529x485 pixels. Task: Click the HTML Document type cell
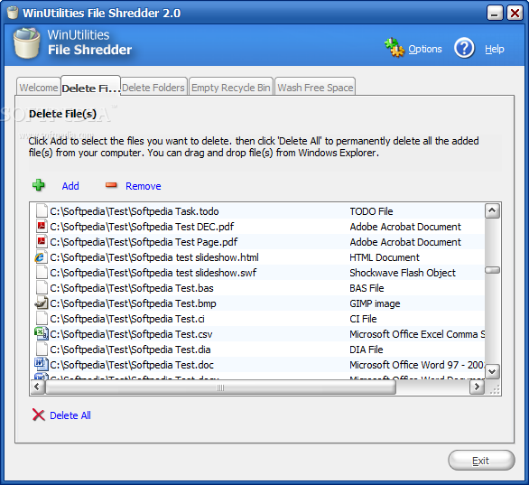[x=385, y=257]
